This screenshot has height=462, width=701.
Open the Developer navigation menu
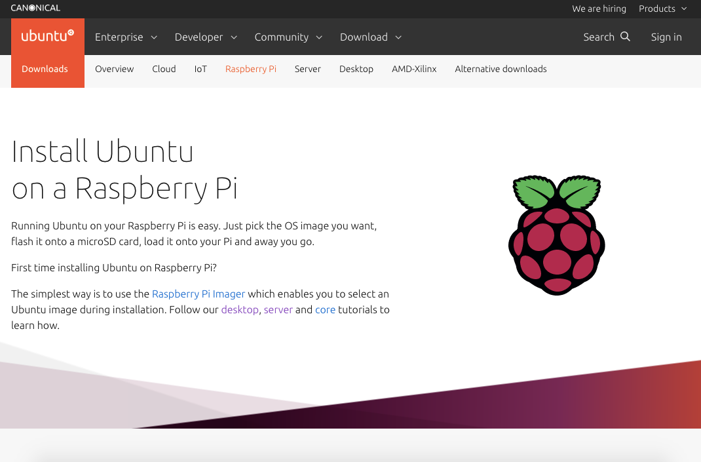[199, 37]
